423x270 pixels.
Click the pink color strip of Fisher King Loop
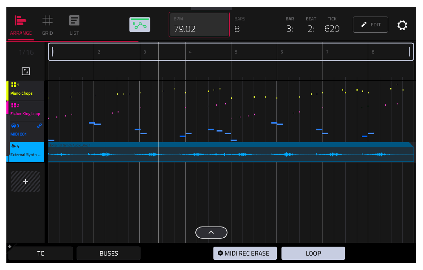click(8, 108)
